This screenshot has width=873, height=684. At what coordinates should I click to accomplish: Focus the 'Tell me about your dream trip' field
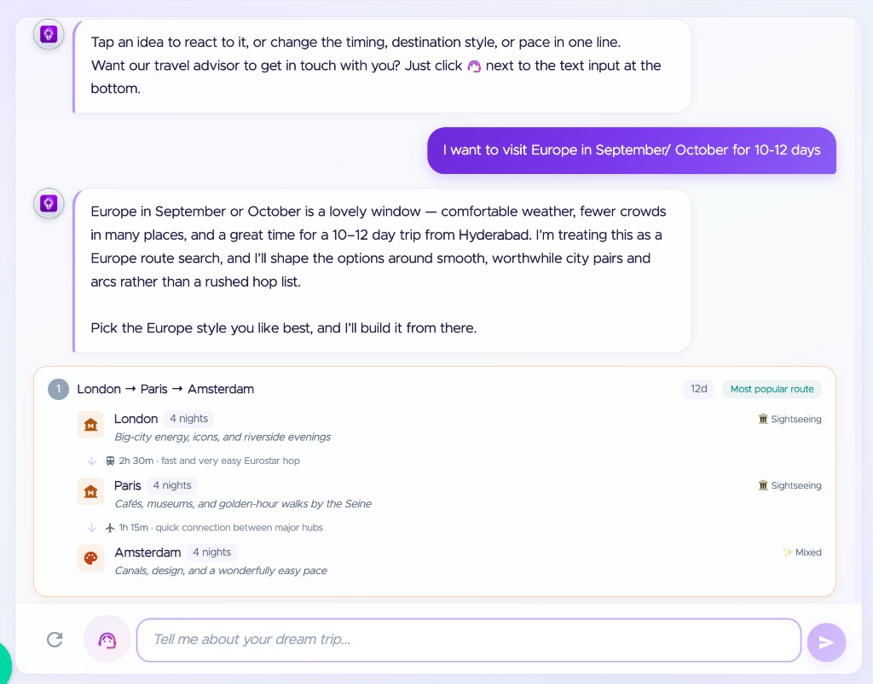pos(469,640)
